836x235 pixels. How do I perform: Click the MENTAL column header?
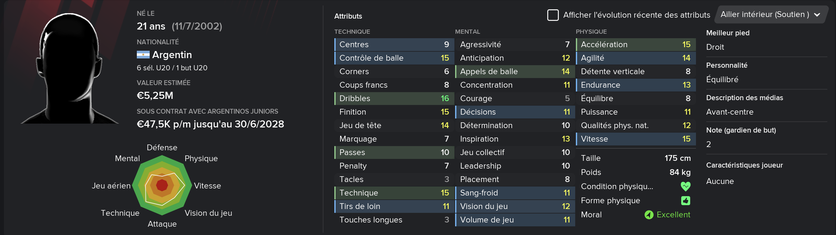click(x=467, y=31)
